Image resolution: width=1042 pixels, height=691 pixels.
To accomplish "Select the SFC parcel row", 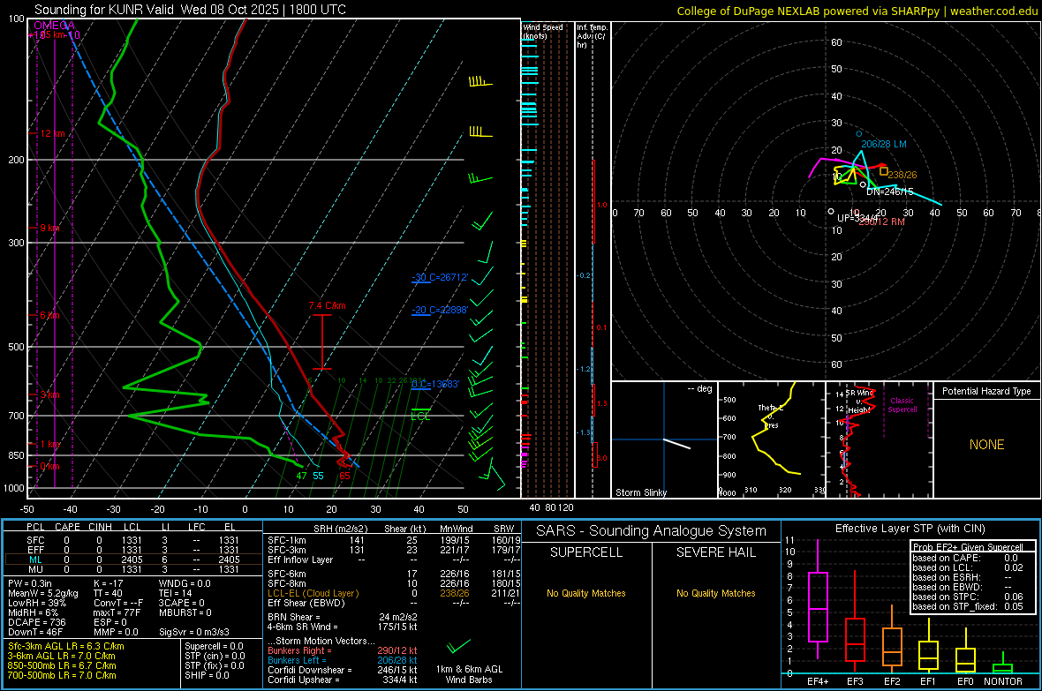I will (x=132, y=540).
